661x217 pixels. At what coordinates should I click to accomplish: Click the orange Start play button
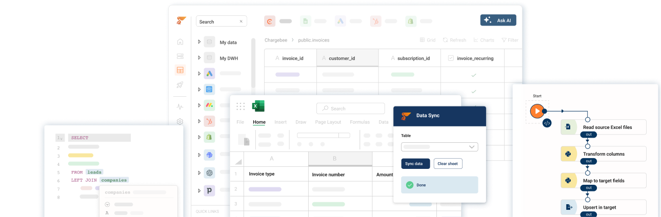(536, 111)
